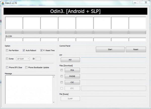The width and height of the screenshot is (151, 109).
Task: Click the Reset button
Action: pyautogui.click(x=136, y=49)
